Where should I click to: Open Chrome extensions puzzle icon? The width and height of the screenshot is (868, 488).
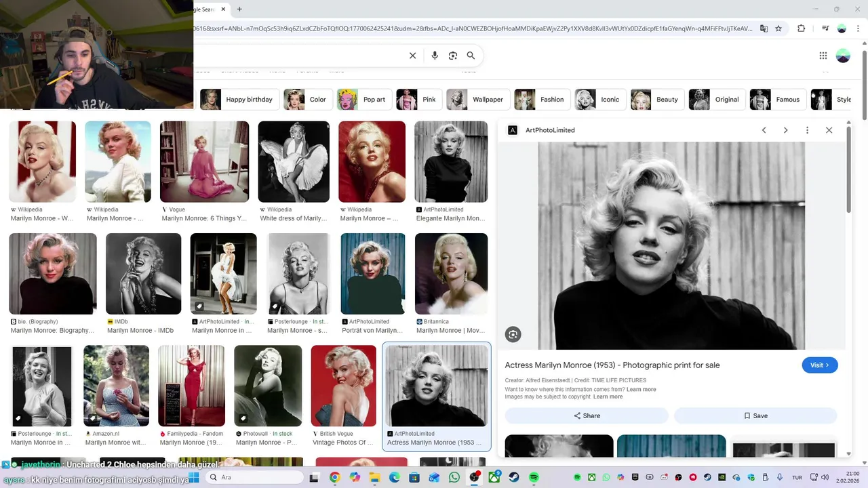point(802,28)
